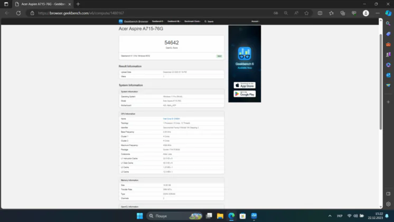Open Task View on taskbar
This screenshot has height=222, width=394.
tap(209, 216)
